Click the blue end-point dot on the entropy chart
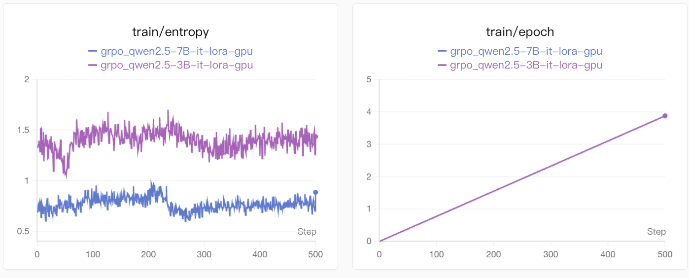Image resolution: width=689 pixels, height=278 pixels. pos(315,192)
